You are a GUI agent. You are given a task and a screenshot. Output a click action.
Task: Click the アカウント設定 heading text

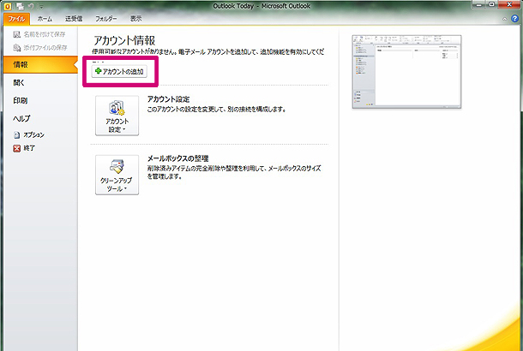coord(168,99)
